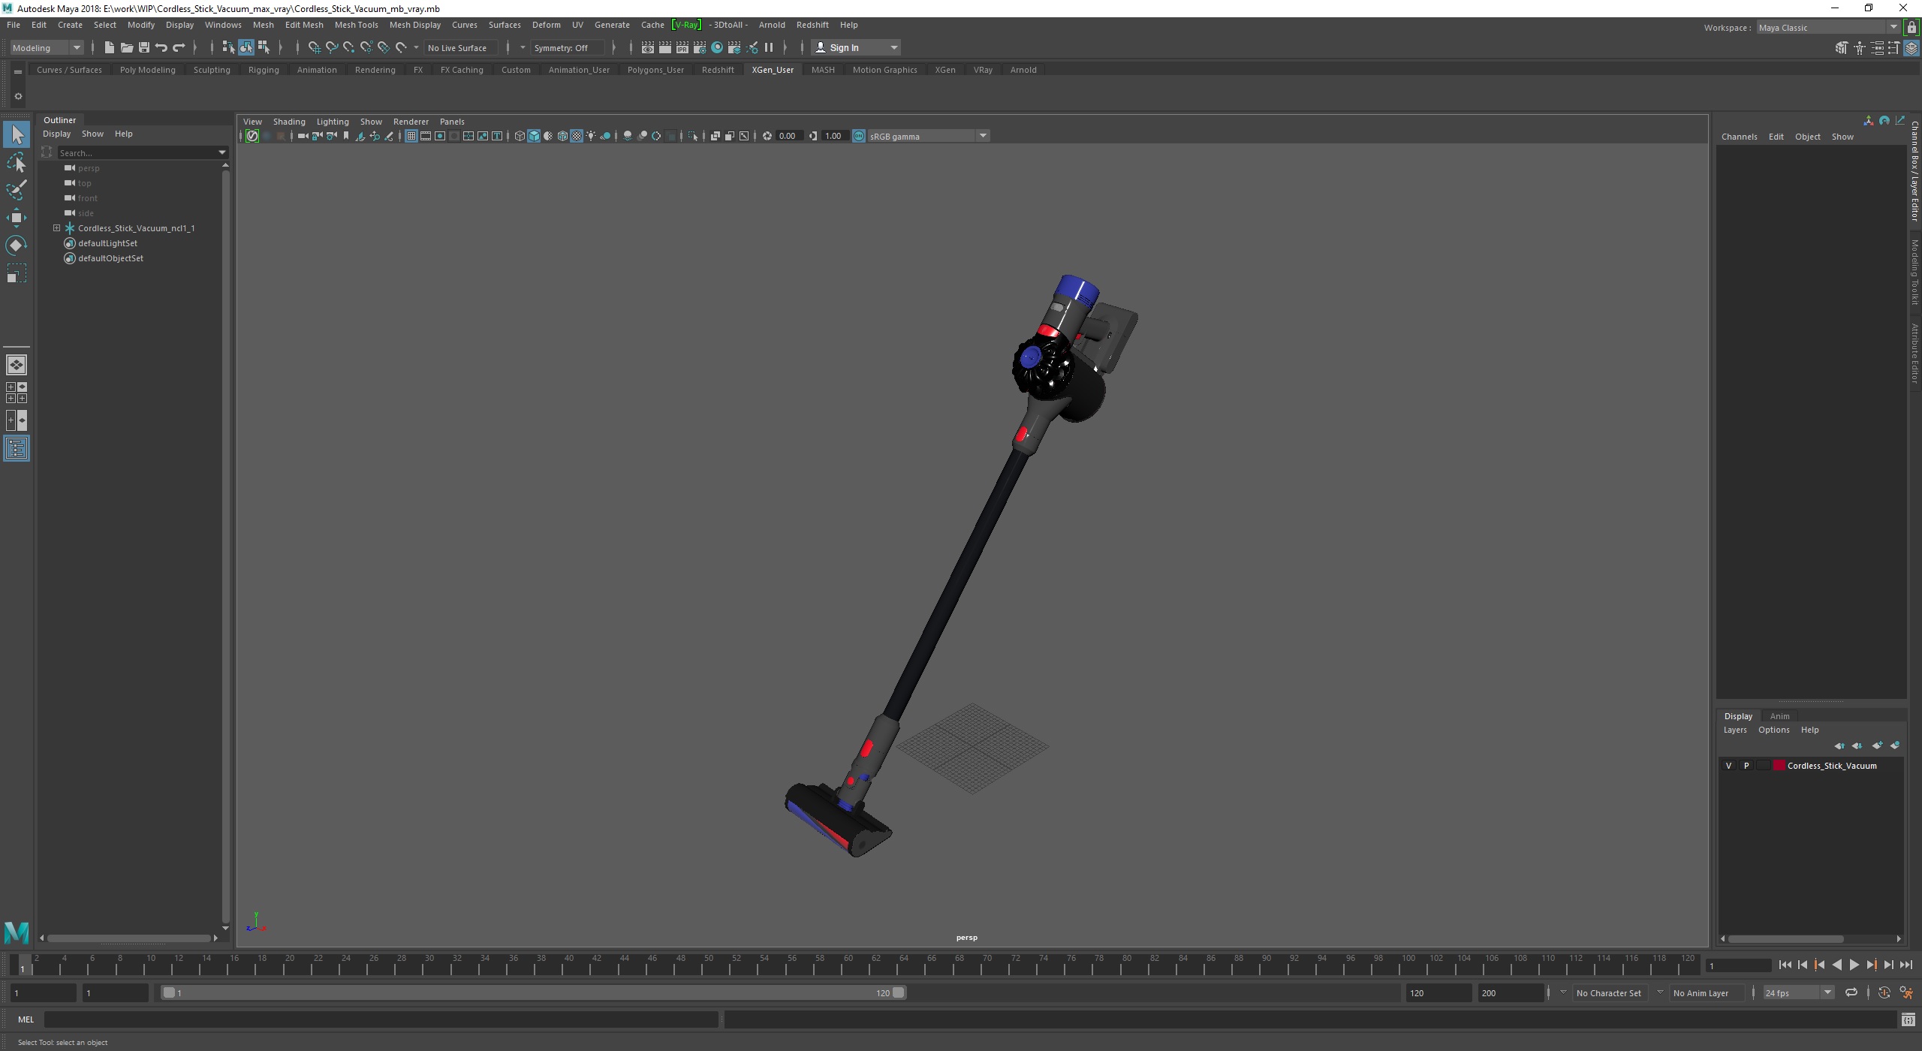
Task: Open the sRGB gamma color space dropdown
Action: (x=982, y=136)
